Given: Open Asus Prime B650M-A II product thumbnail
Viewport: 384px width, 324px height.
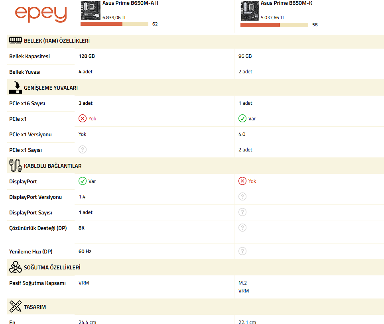Looking at the screenshot, I should pyautogui.click(x=91, y=10).
